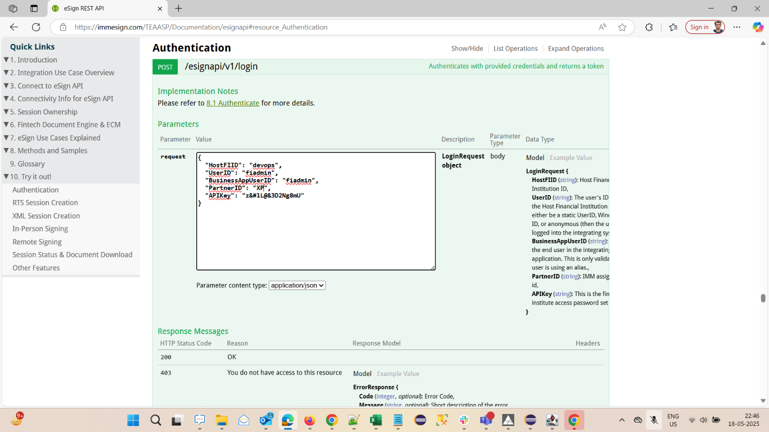Open browser Settings and more menu
Screen dimensions: 769x432
pos(737,27)
